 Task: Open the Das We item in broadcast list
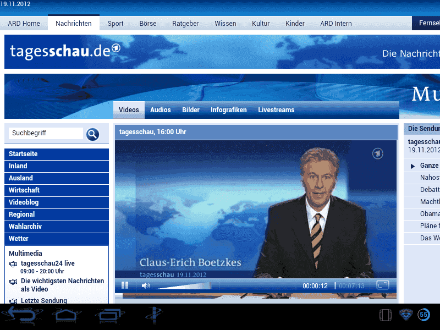(x=422, y=238)
